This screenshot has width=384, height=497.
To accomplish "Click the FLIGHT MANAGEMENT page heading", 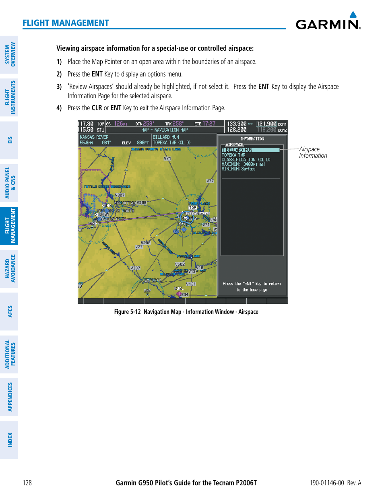I will (x=66, y=23).
